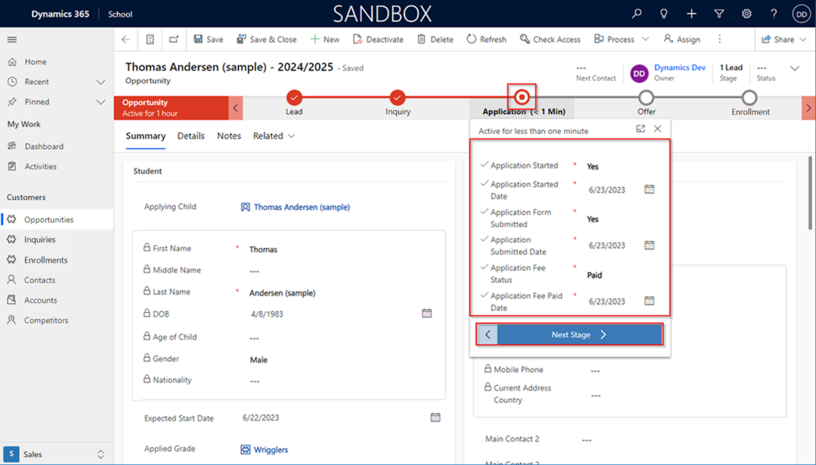This screenshot has height=465, width=816.
Task: Switch to the Details tab
Action: click(191, 136)
